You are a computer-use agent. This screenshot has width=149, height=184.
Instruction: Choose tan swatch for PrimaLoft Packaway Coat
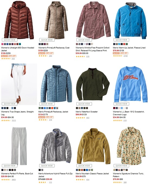tap(47, 44)
